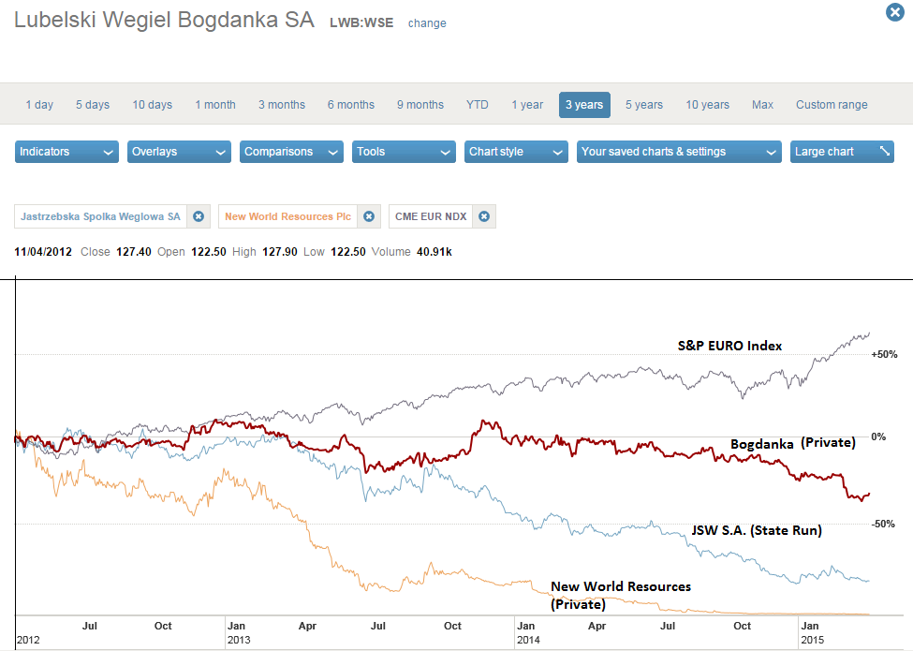
Task: Open the Indicators dropdown
Action: coord(66,152)
